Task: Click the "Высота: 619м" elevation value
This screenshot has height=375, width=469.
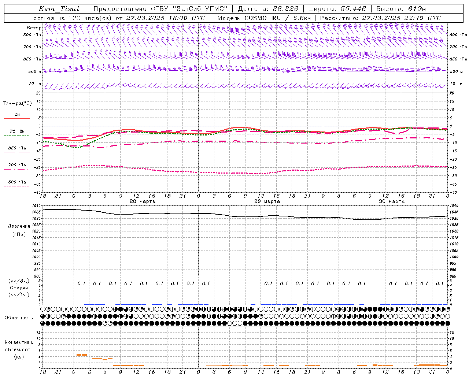Action: [x=401, y=9]
